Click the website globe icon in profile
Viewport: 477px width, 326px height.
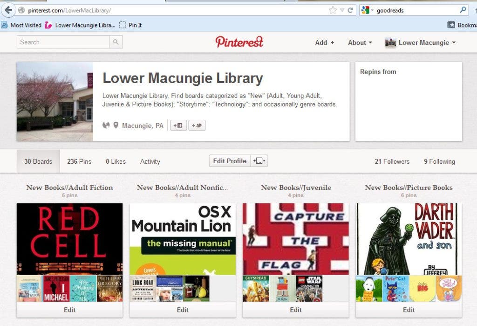pos(106,125)
